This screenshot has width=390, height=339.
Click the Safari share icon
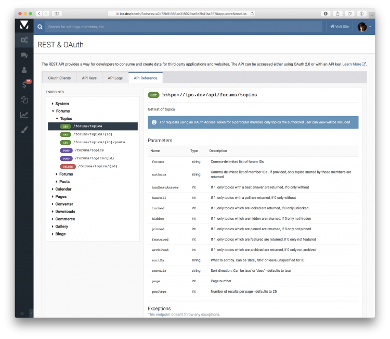point(337,14)
